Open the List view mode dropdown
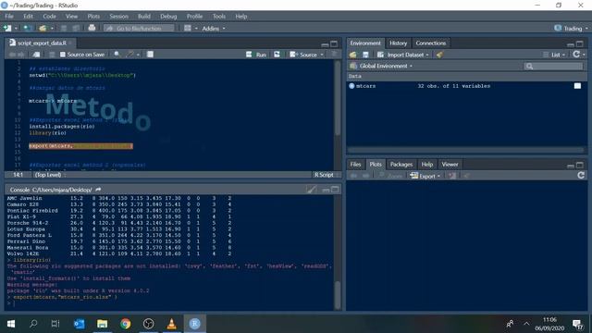The height and width of the screenshot is (333, 592). pyautogui.click(x=554, y=55)
